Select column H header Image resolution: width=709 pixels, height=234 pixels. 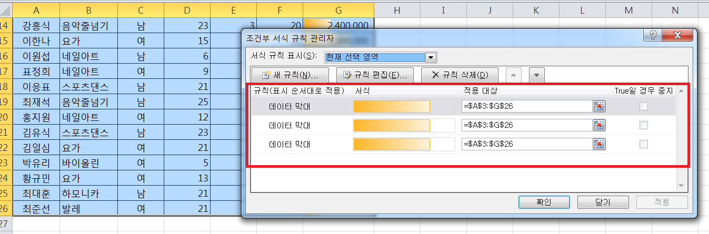[x=397, y=10]
